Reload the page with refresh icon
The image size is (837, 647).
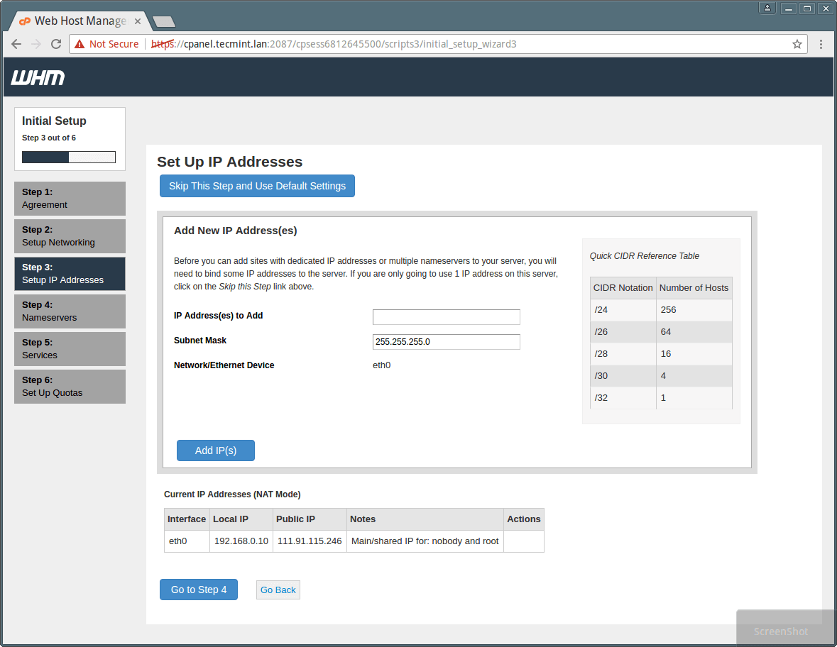[56, 44]
